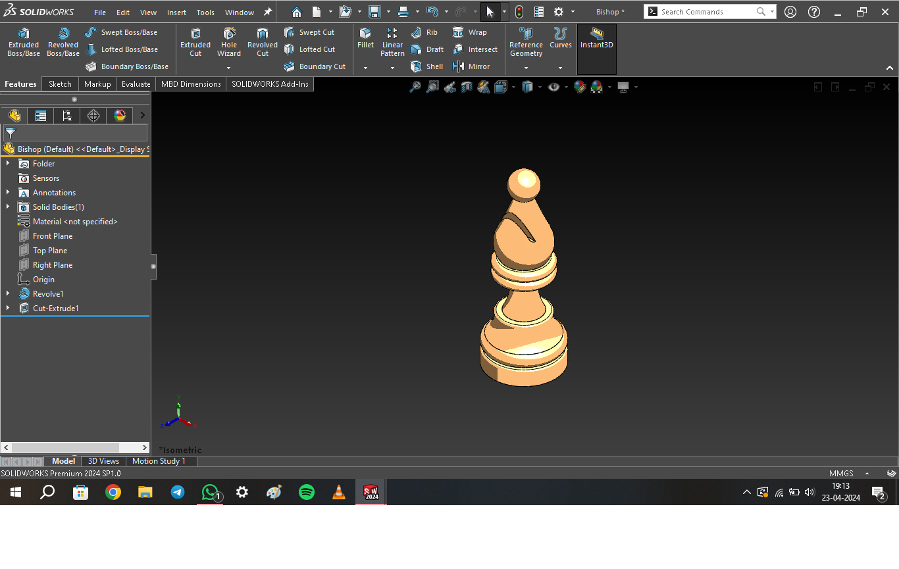
Task: Select the Shell feature tool
Action: (427, 66)
